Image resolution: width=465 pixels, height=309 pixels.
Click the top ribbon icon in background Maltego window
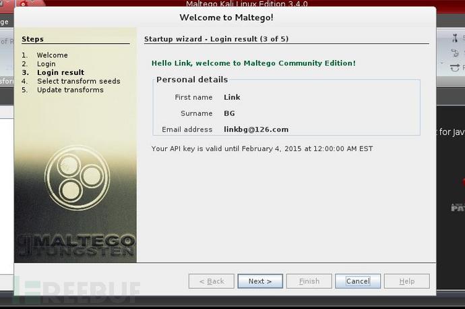[455, 38]
